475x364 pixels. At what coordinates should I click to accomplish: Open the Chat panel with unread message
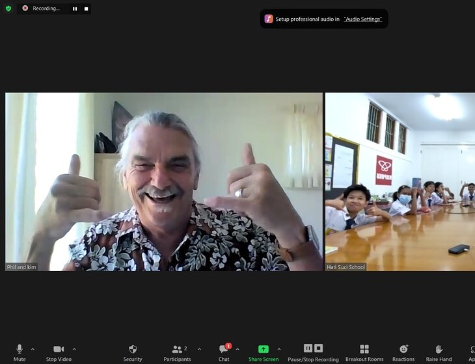(224, 352)
